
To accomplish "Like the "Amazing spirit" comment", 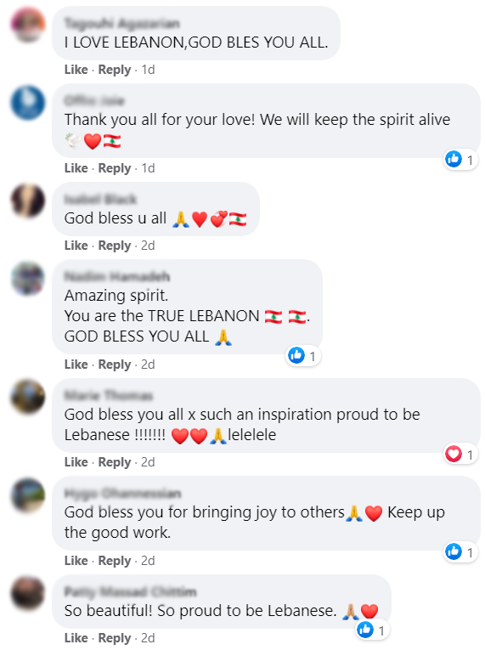I will click(x=76, y=365).
